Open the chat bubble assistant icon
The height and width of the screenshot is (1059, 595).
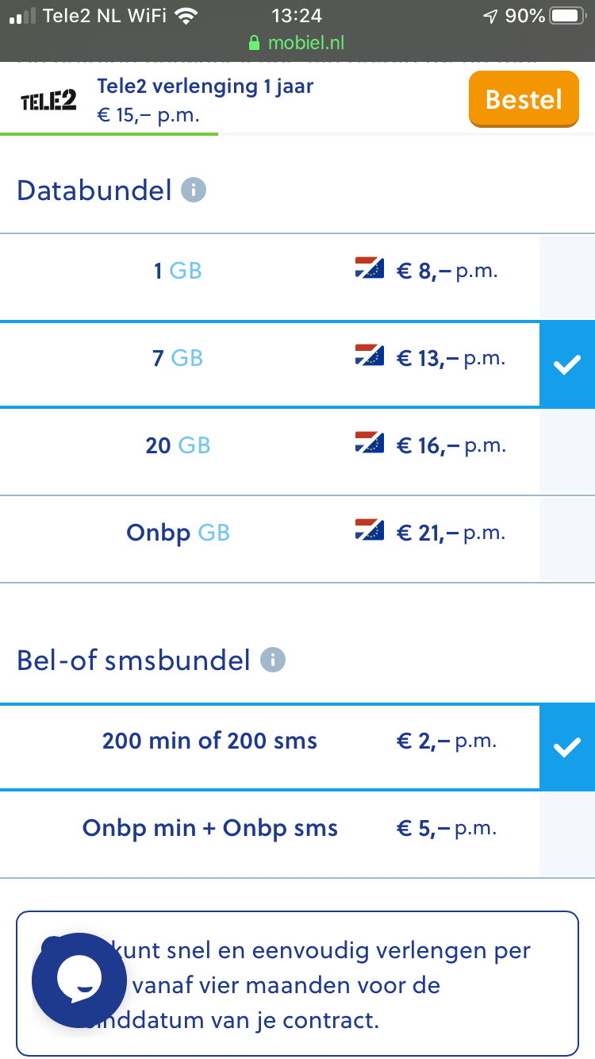79,980
